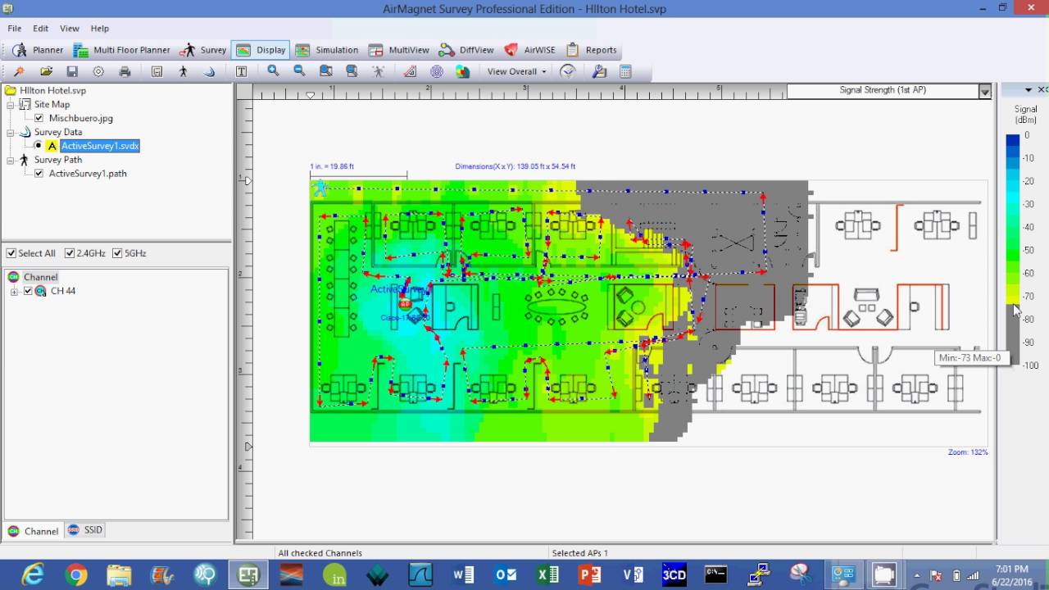
Task: Switch to the Survey view
Action: 204,50
